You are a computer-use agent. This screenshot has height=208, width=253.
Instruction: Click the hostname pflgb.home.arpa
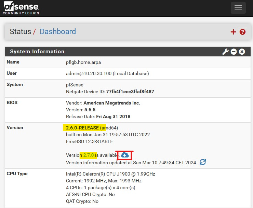[x=83, y=62]
